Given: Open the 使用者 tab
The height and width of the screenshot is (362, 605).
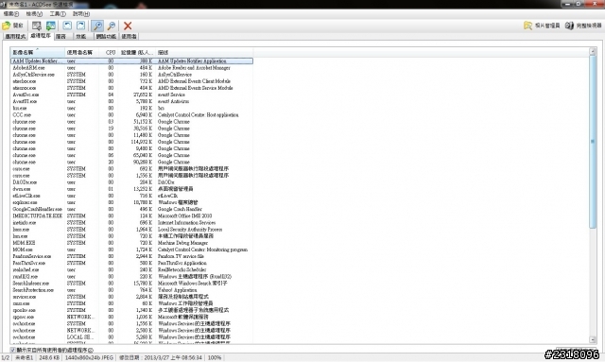Looking at the screenshot, I should (x=129, y=36).
